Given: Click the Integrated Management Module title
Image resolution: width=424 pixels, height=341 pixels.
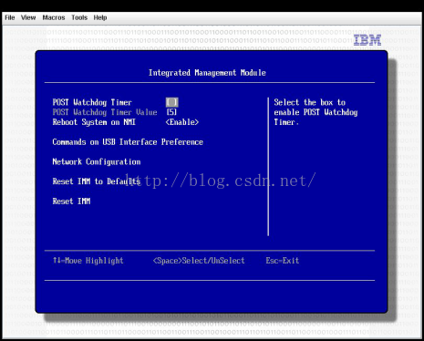Looking at the screenshot, I should 207,73.
